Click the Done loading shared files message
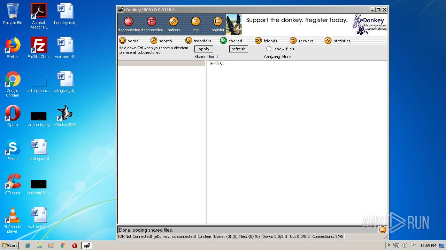Viewport: 446px width, 250px height. pos(146,230)
